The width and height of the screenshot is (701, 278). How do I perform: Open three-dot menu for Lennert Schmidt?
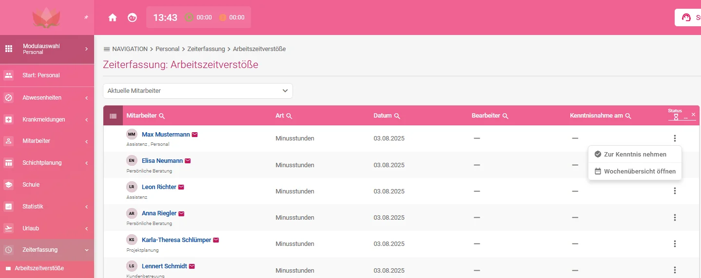pos(675,270)
